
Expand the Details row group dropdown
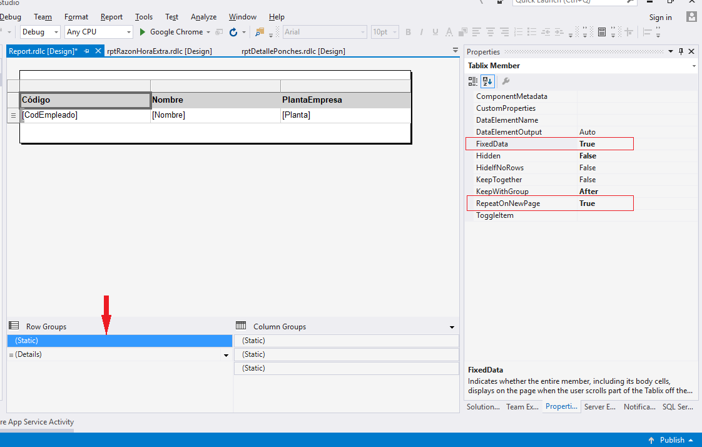[x=225, y=354]
